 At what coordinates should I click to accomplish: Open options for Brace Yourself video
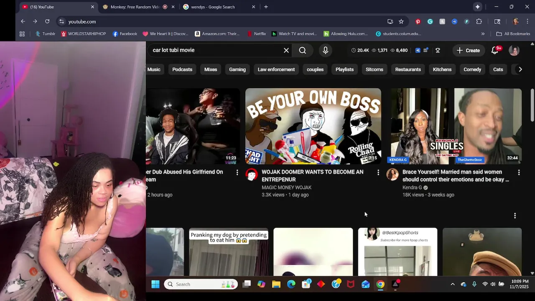pyautogui.click(x=519, y=172)
